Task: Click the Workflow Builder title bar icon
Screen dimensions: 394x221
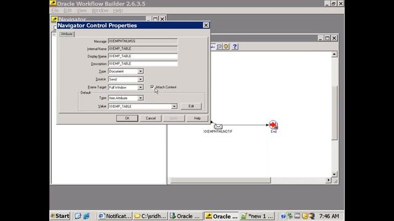Action: pos(53,3)
